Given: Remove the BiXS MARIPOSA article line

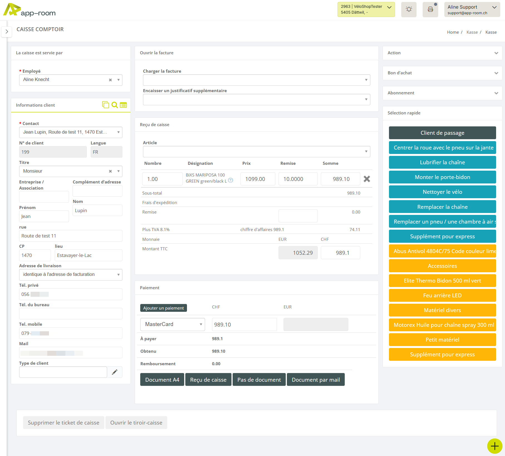Looking at the screenshot, I should tap(367, 179).
